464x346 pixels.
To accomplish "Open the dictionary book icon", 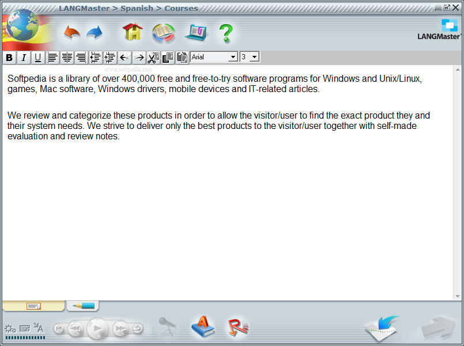I will (x=163, y=33).
